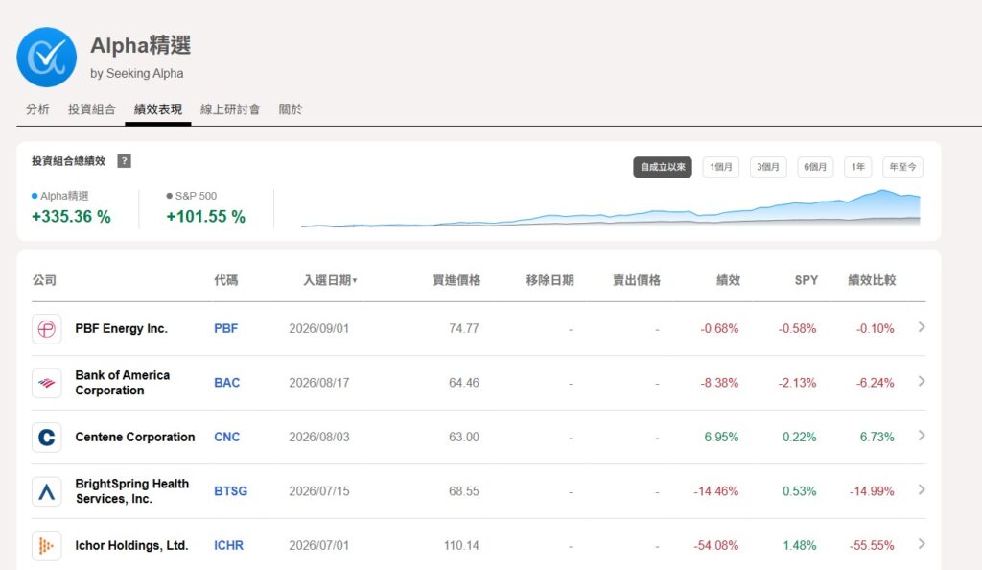Viewport: 982px width, 570px height.
Task: Switch to the 投資組合 tab
Action: (x=91, y=109)
